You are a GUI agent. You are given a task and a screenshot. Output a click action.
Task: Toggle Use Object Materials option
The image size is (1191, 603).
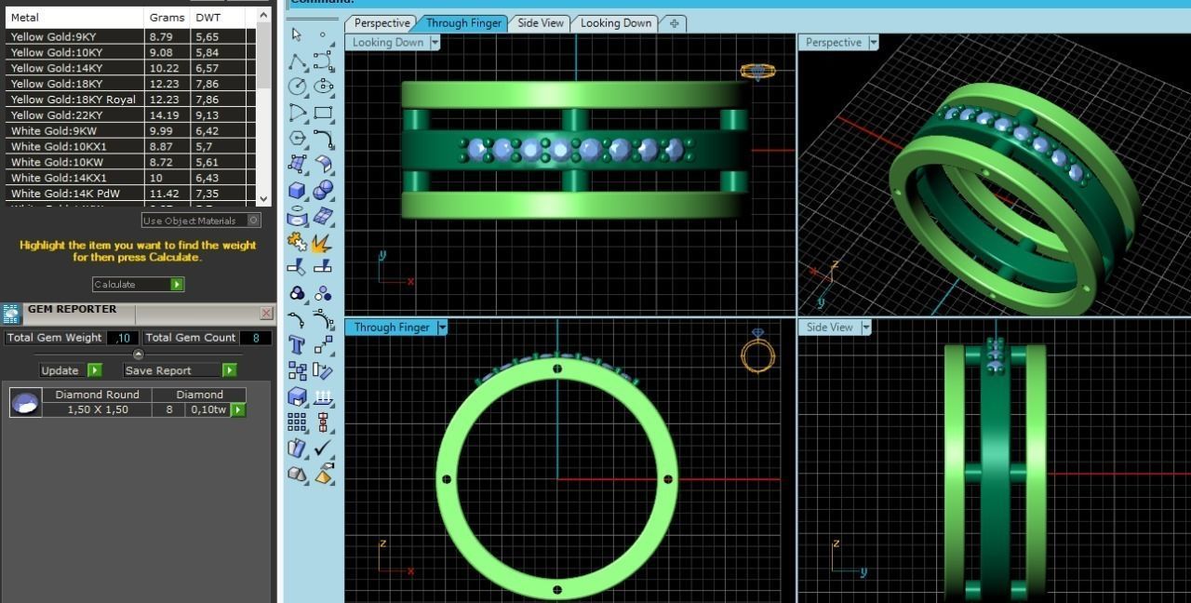tap(201, 221)
